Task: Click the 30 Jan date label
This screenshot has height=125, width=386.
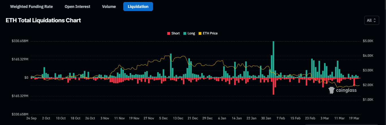Action: (266, 118)
